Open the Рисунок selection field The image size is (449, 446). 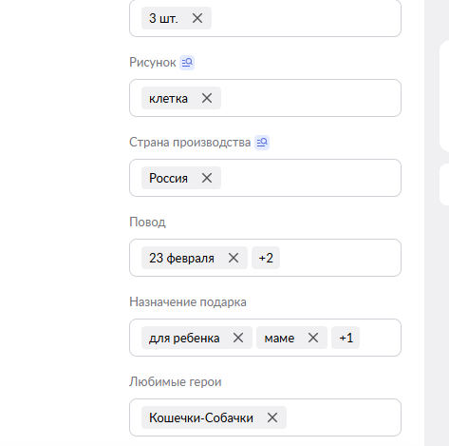(x=265, y=98)
